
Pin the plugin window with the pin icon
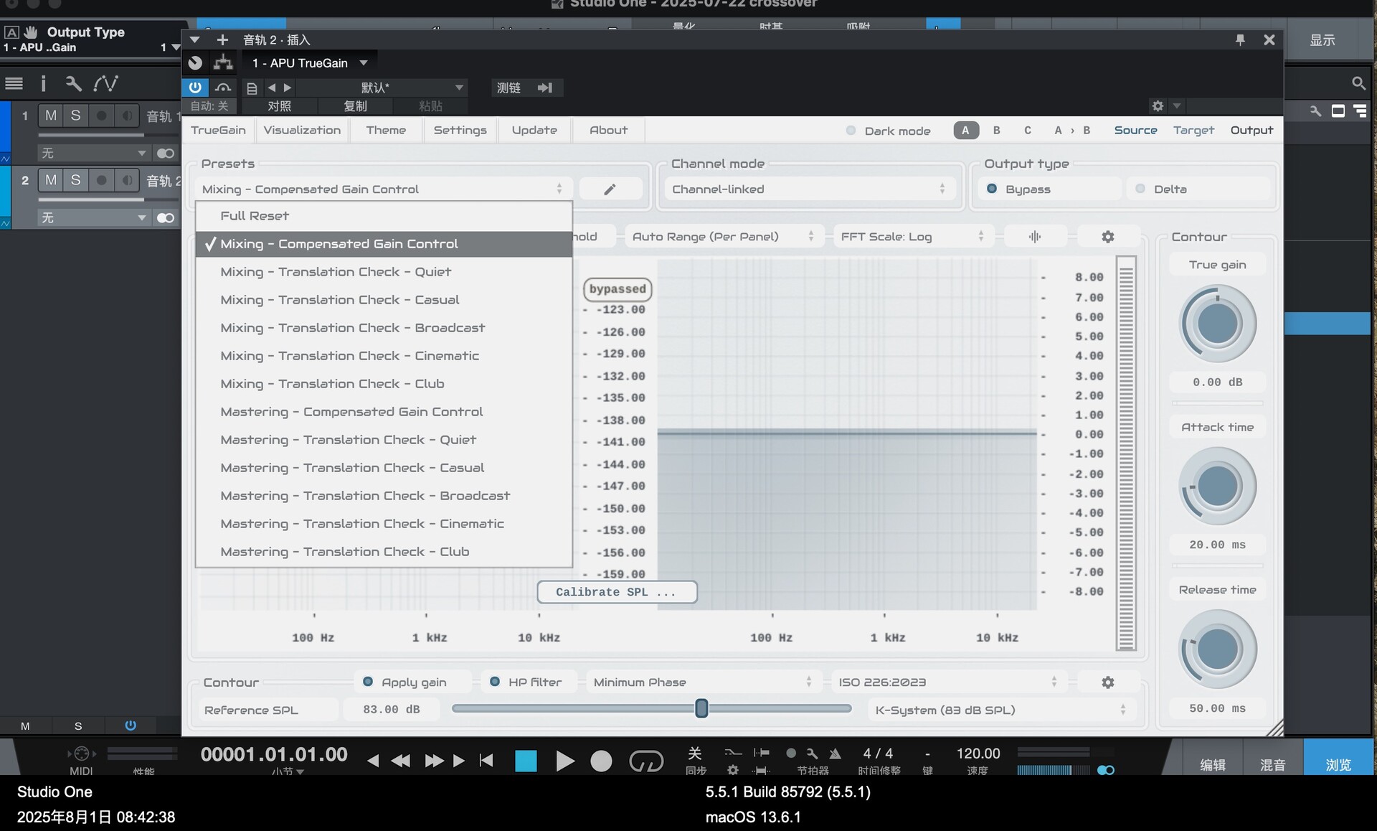(1240, 40)
